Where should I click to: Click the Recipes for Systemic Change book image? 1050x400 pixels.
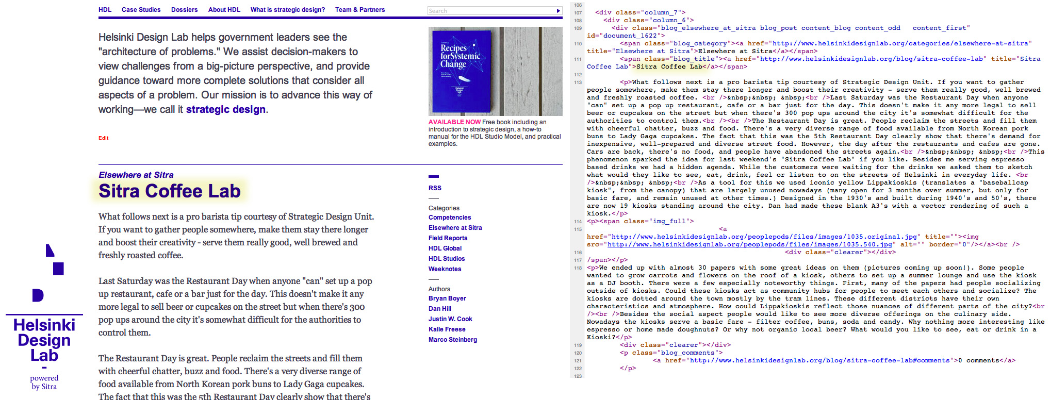point(495,71)
